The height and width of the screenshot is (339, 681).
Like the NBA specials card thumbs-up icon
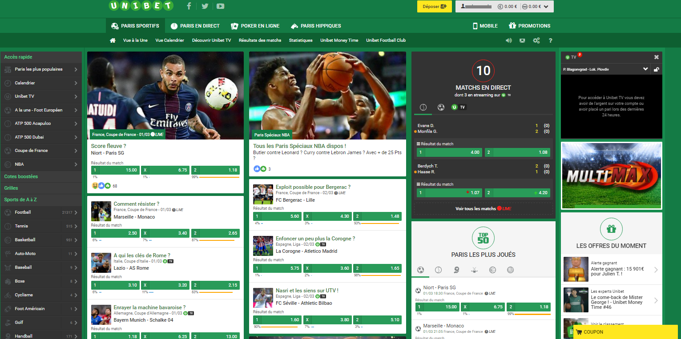(257, 169)
